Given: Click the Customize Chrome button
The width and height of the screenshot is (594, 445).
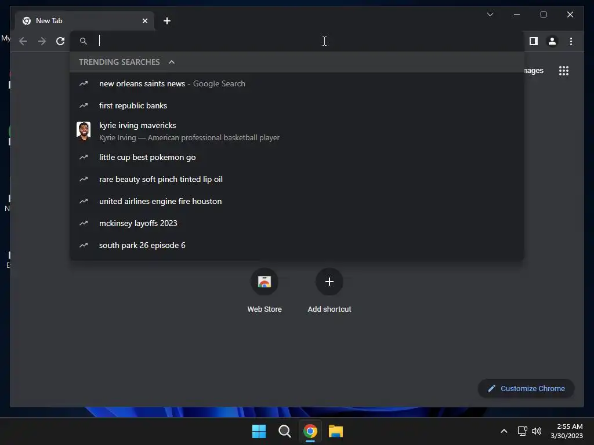Looking at the screenshot, I should tap(526, 388).
